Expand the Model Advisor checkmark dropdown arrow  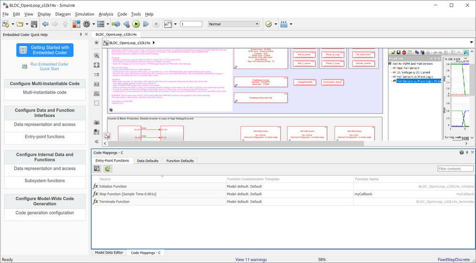click(x=275, y=24)
